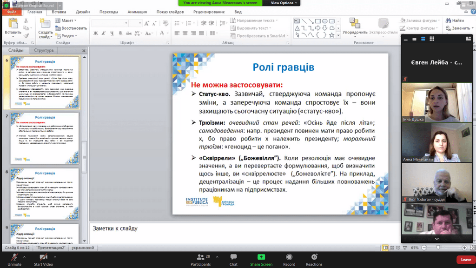Start recording with the Record icon
This screenshot has height=268, width=476.
pos(289,257)
